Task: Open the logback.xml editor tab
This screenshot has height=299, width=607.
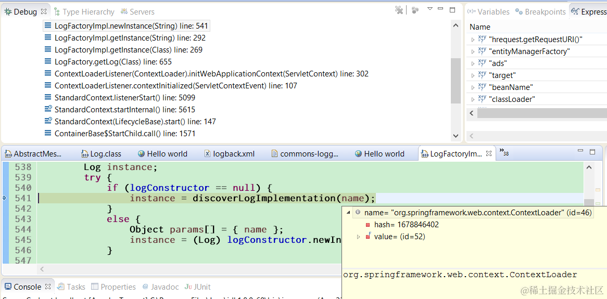Action: point(230,154)
